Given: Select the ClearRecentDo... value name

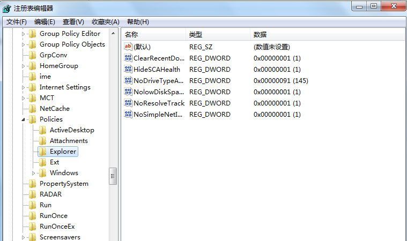Looking at the screenshot, I should point(159,58).
